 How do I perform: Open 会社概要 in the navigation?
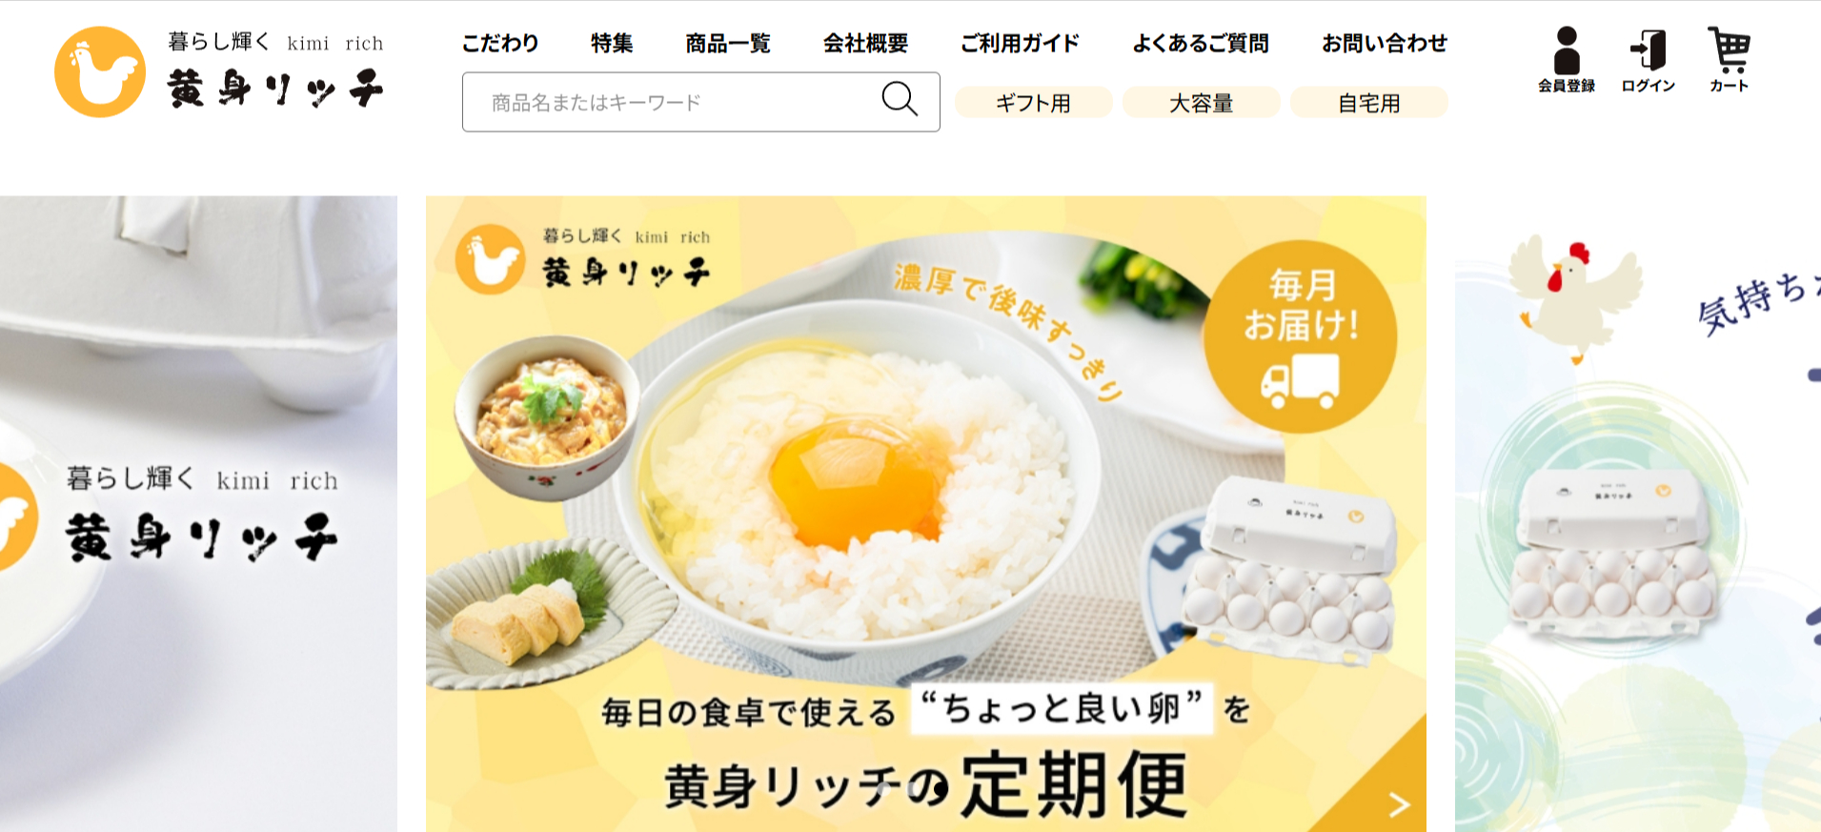865,43
